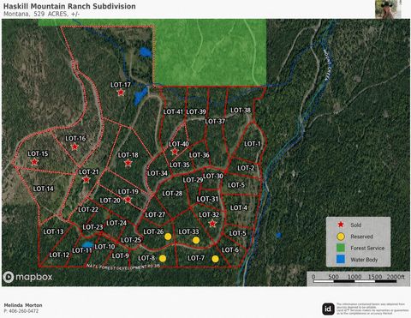411x318 pixels.
Task: Click the 'Montana, 529 ACRES, +/-' subtitle
Action: tap(42, 14)
